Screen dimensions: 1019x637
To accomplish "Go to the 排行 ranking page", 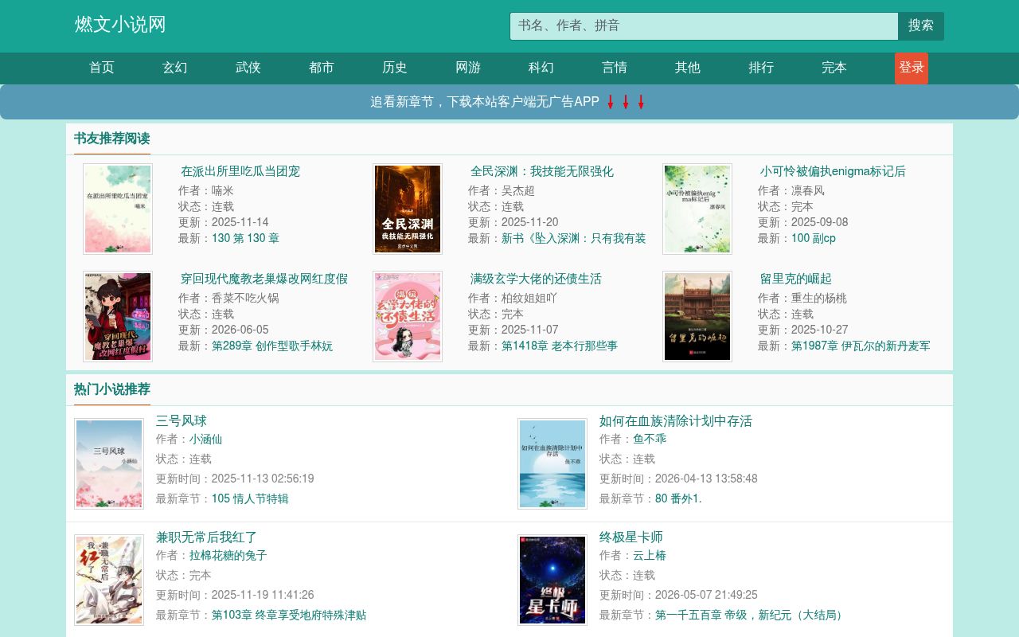I will (761, 68).
